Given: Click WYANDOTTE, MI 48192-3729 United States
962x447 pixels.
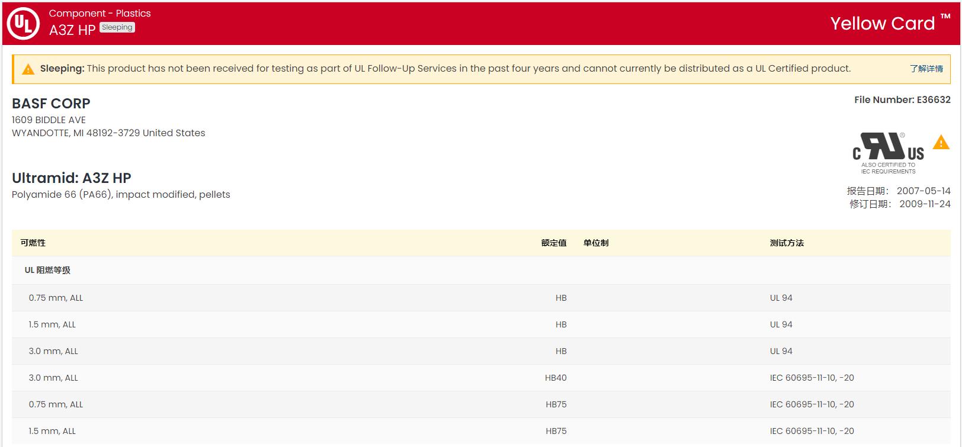Looking at the screenshot, I should pos(108,133).
